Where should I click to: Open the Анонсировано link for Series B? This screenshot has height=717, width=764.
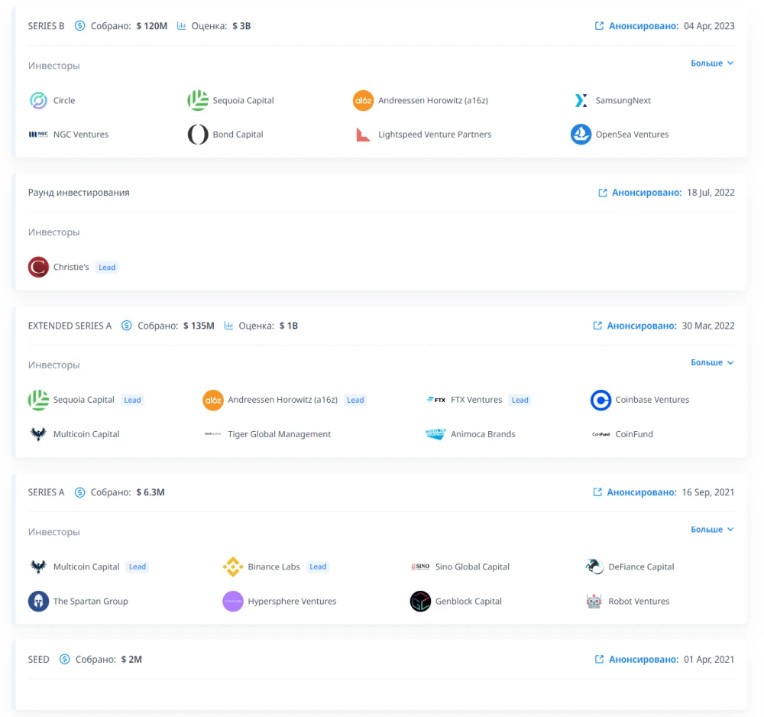(643, 26)
